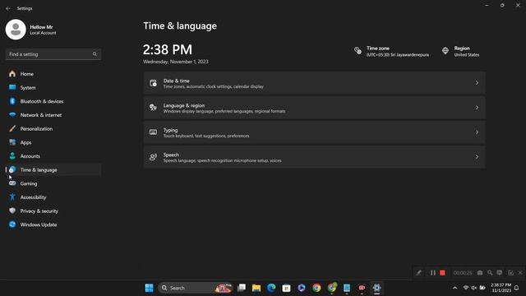Click the Wi-Fi tray icon
This screenshot has width=526, height=296.
[466, 288]
